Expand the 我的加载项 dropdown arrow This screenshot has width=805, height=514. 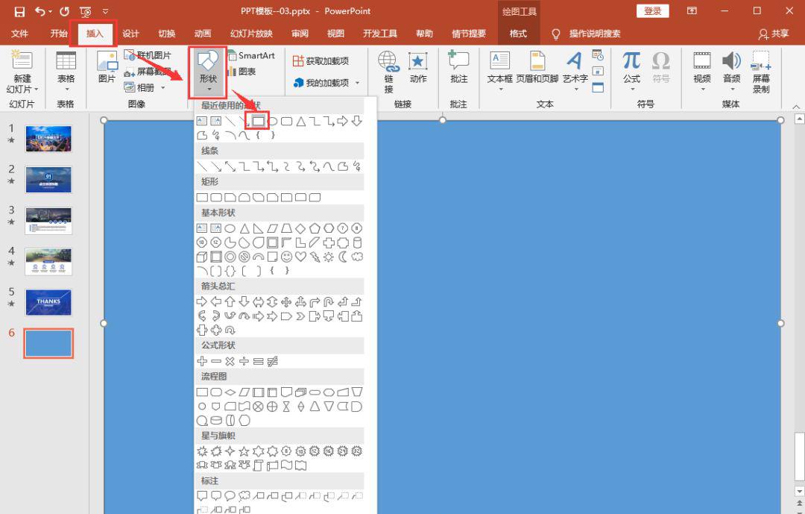[x=357, y=83]
